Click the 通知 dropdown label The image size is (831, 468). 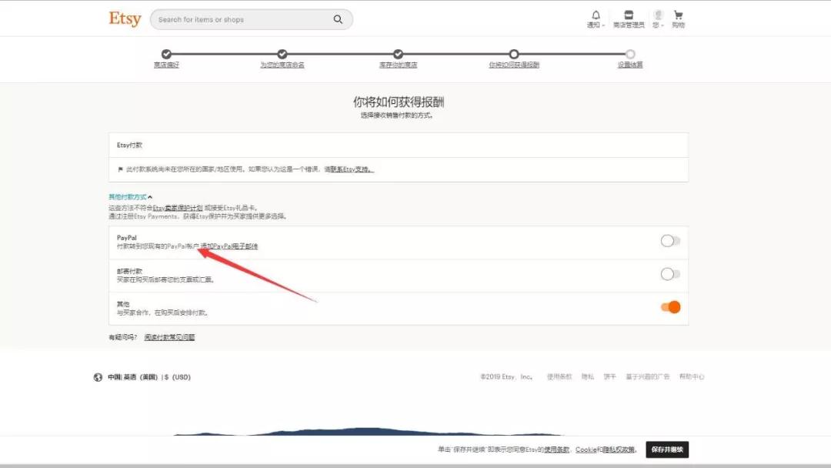point(596,25)
